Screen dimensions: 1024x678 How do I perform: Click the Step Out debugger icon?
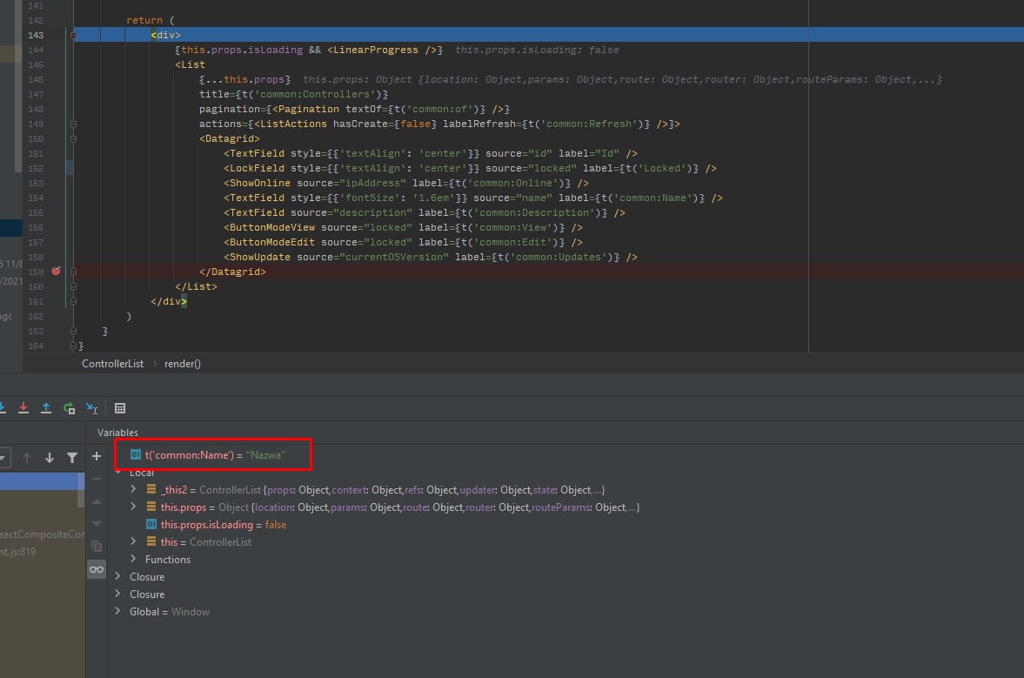[x=46, y=407]
